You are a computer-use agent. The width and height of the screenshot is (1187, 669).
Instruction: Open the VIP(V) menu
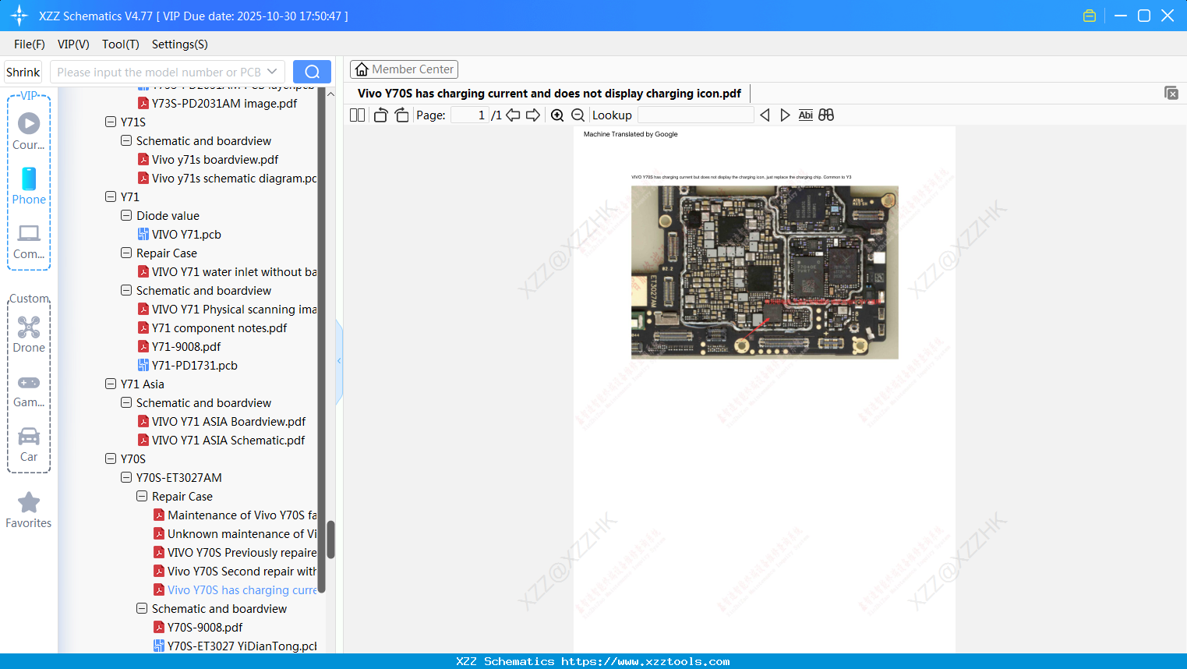(x=73, y=44)
